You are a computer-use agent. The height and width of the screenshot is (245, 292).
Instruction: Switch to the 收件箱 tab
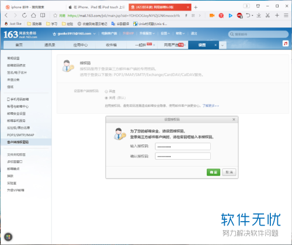pyautogui.click(x=111, y=45)
